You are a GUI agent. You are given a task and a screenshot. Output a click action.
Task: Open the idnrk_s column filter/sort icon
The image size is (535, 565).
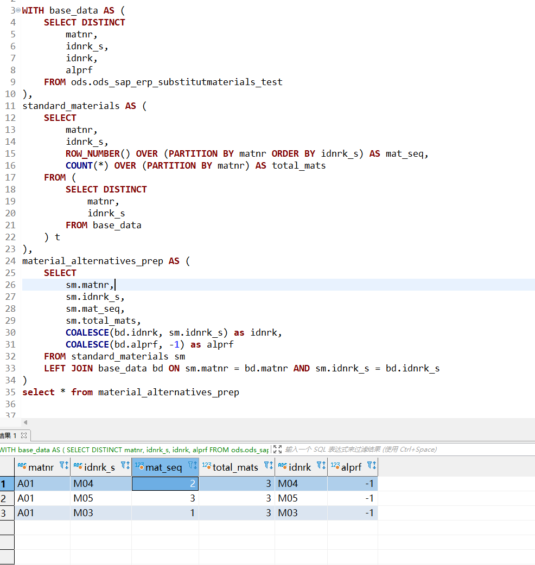tap(125, 466)
